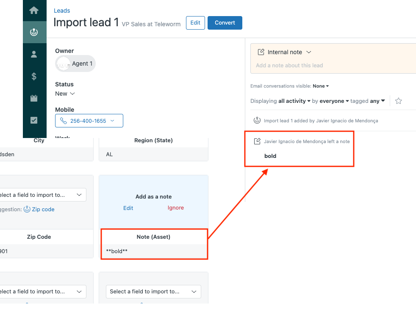This screenshot has width=416, height=312.
Task: Go to the Leads breadcrumb link
Action: [x=62, y=11]
